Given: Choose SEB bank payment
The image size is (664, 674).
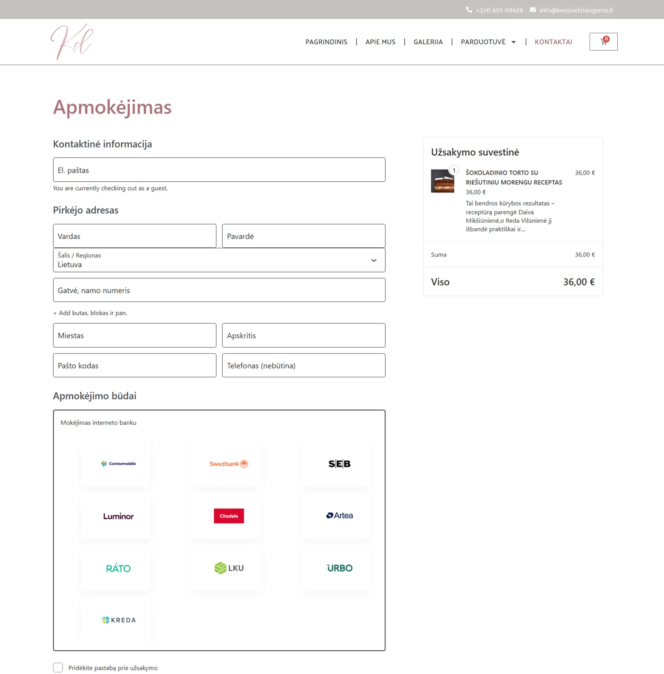Looking at the screenshot, I should tap(339, 464).
